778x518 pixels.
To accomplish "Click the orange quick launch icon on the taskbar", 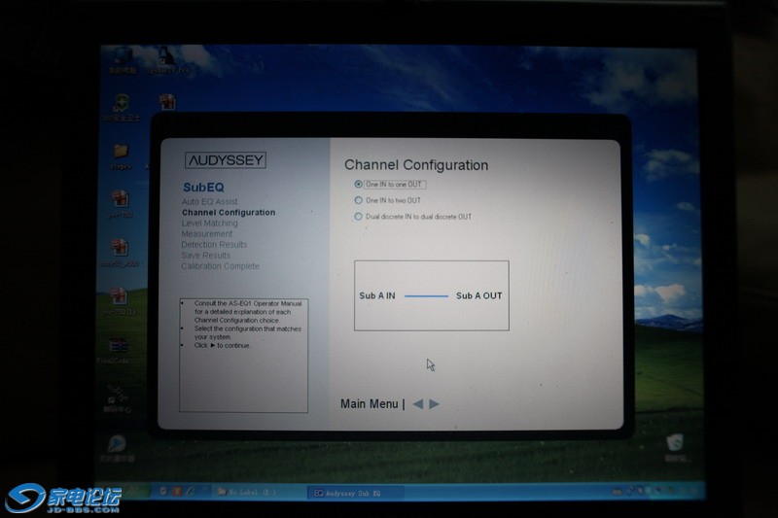I will [177, 491].
